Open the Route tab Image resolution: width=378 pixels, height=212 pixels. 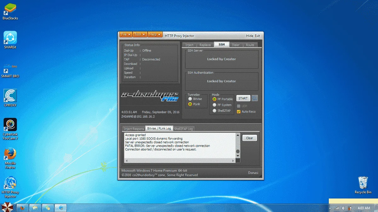point(250,45)
